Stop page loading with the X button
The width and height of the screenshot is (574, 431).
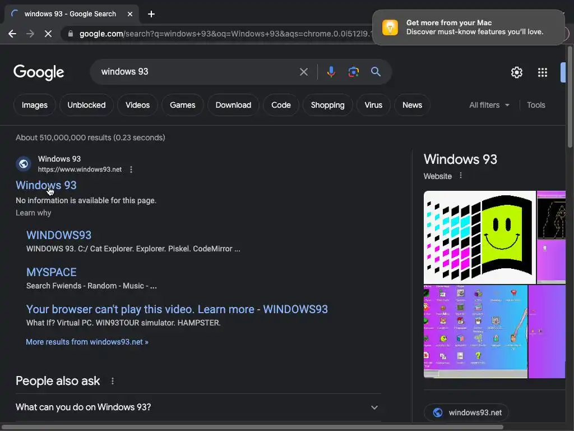[48, 34]
